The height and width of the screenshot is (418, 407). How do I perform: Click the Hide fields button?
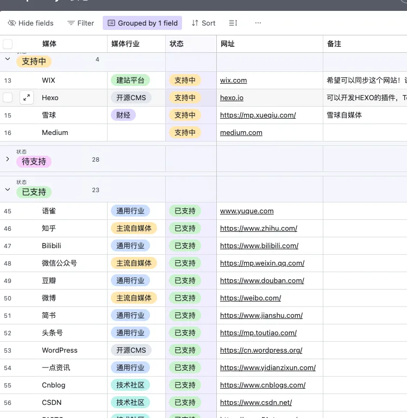[x=30, y=23]
